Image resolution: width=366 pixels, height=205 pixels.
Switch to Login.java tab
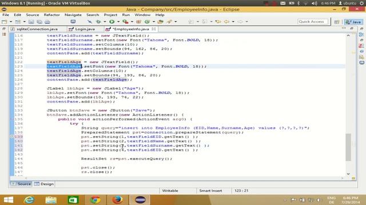point(85,29)
